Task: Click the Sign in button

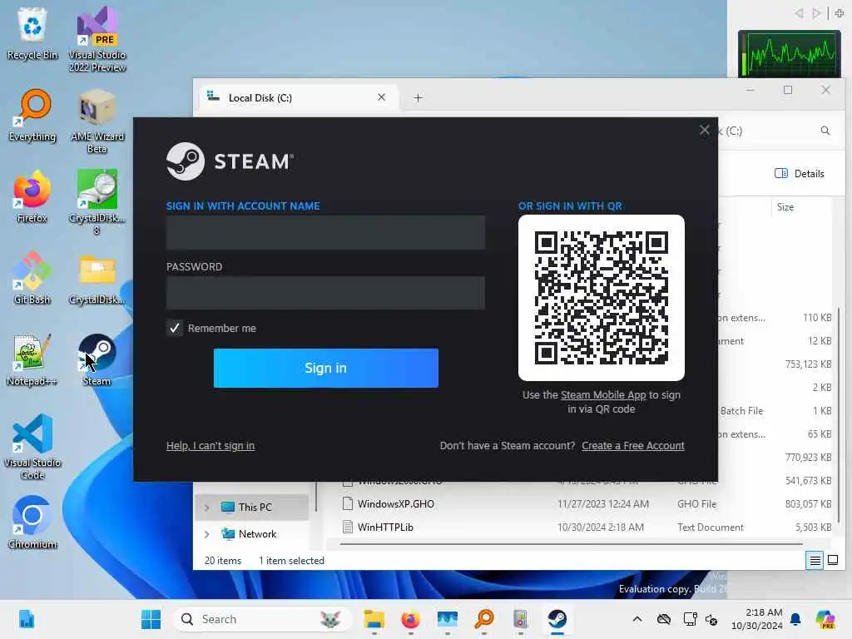Action: click(x=325, y=368)
